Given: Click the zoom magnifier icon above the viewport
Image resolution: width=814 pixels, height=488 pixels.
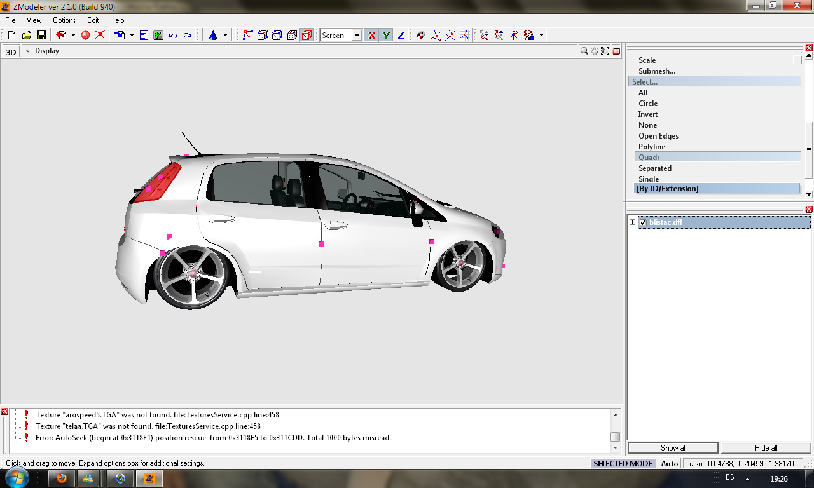Looking at the screenshot, I should [584, 51].
